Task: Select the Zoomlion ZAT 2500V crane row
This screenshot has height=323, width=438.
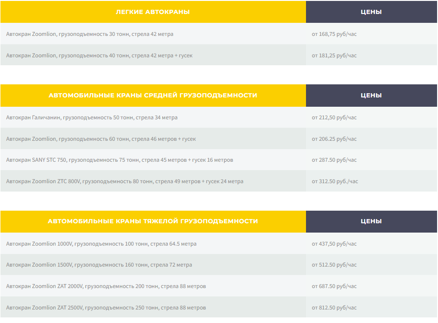Action: [106, 308]
